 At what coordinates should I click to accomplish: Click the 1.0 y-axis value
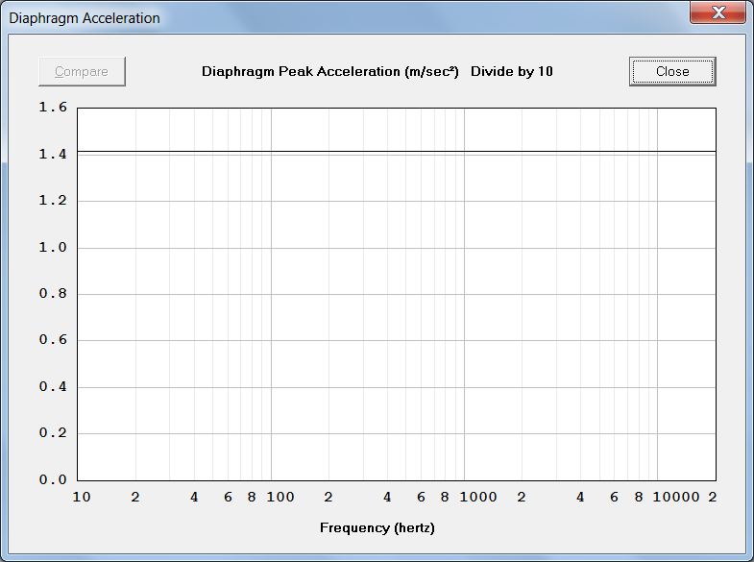[x=53, y=247]
